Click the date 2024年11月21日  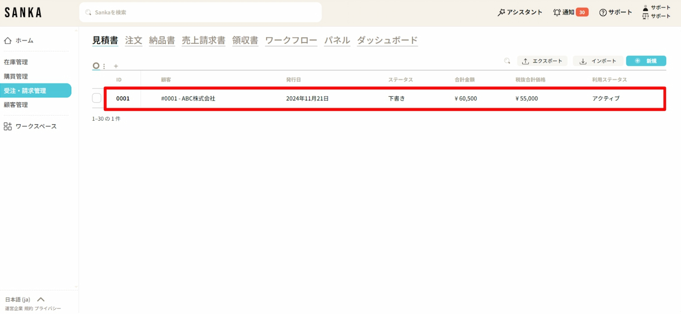[x=307, y=98]
